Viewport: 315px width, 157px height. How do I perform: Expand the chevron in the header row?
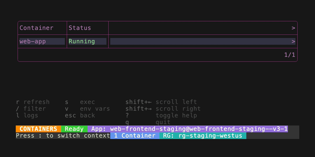[293, 28]
